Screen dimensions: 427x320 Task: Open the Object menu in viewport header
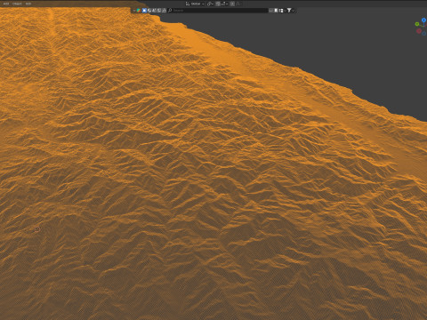click(x=17, y=4)
